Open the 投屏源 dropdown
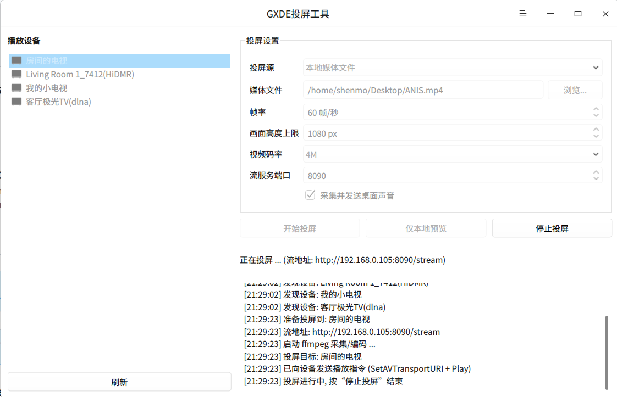Screen dimensions: 617x397 click(453, 68)
